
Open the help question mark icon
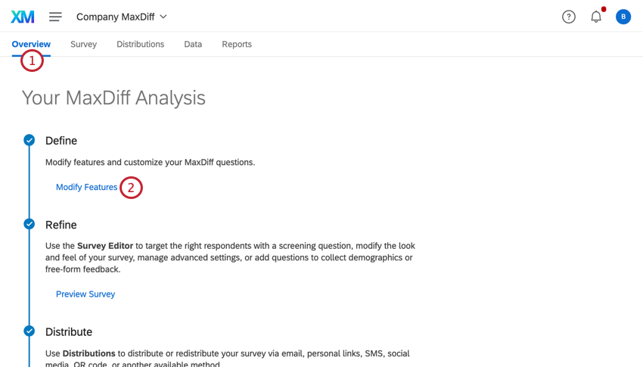tap(569, 17)
